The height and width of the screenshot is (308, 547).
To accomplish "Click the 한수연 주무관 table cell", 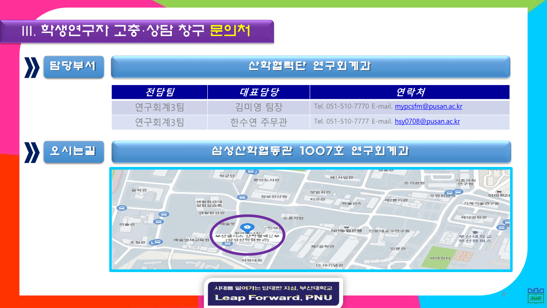I will (x=259, y=122).
